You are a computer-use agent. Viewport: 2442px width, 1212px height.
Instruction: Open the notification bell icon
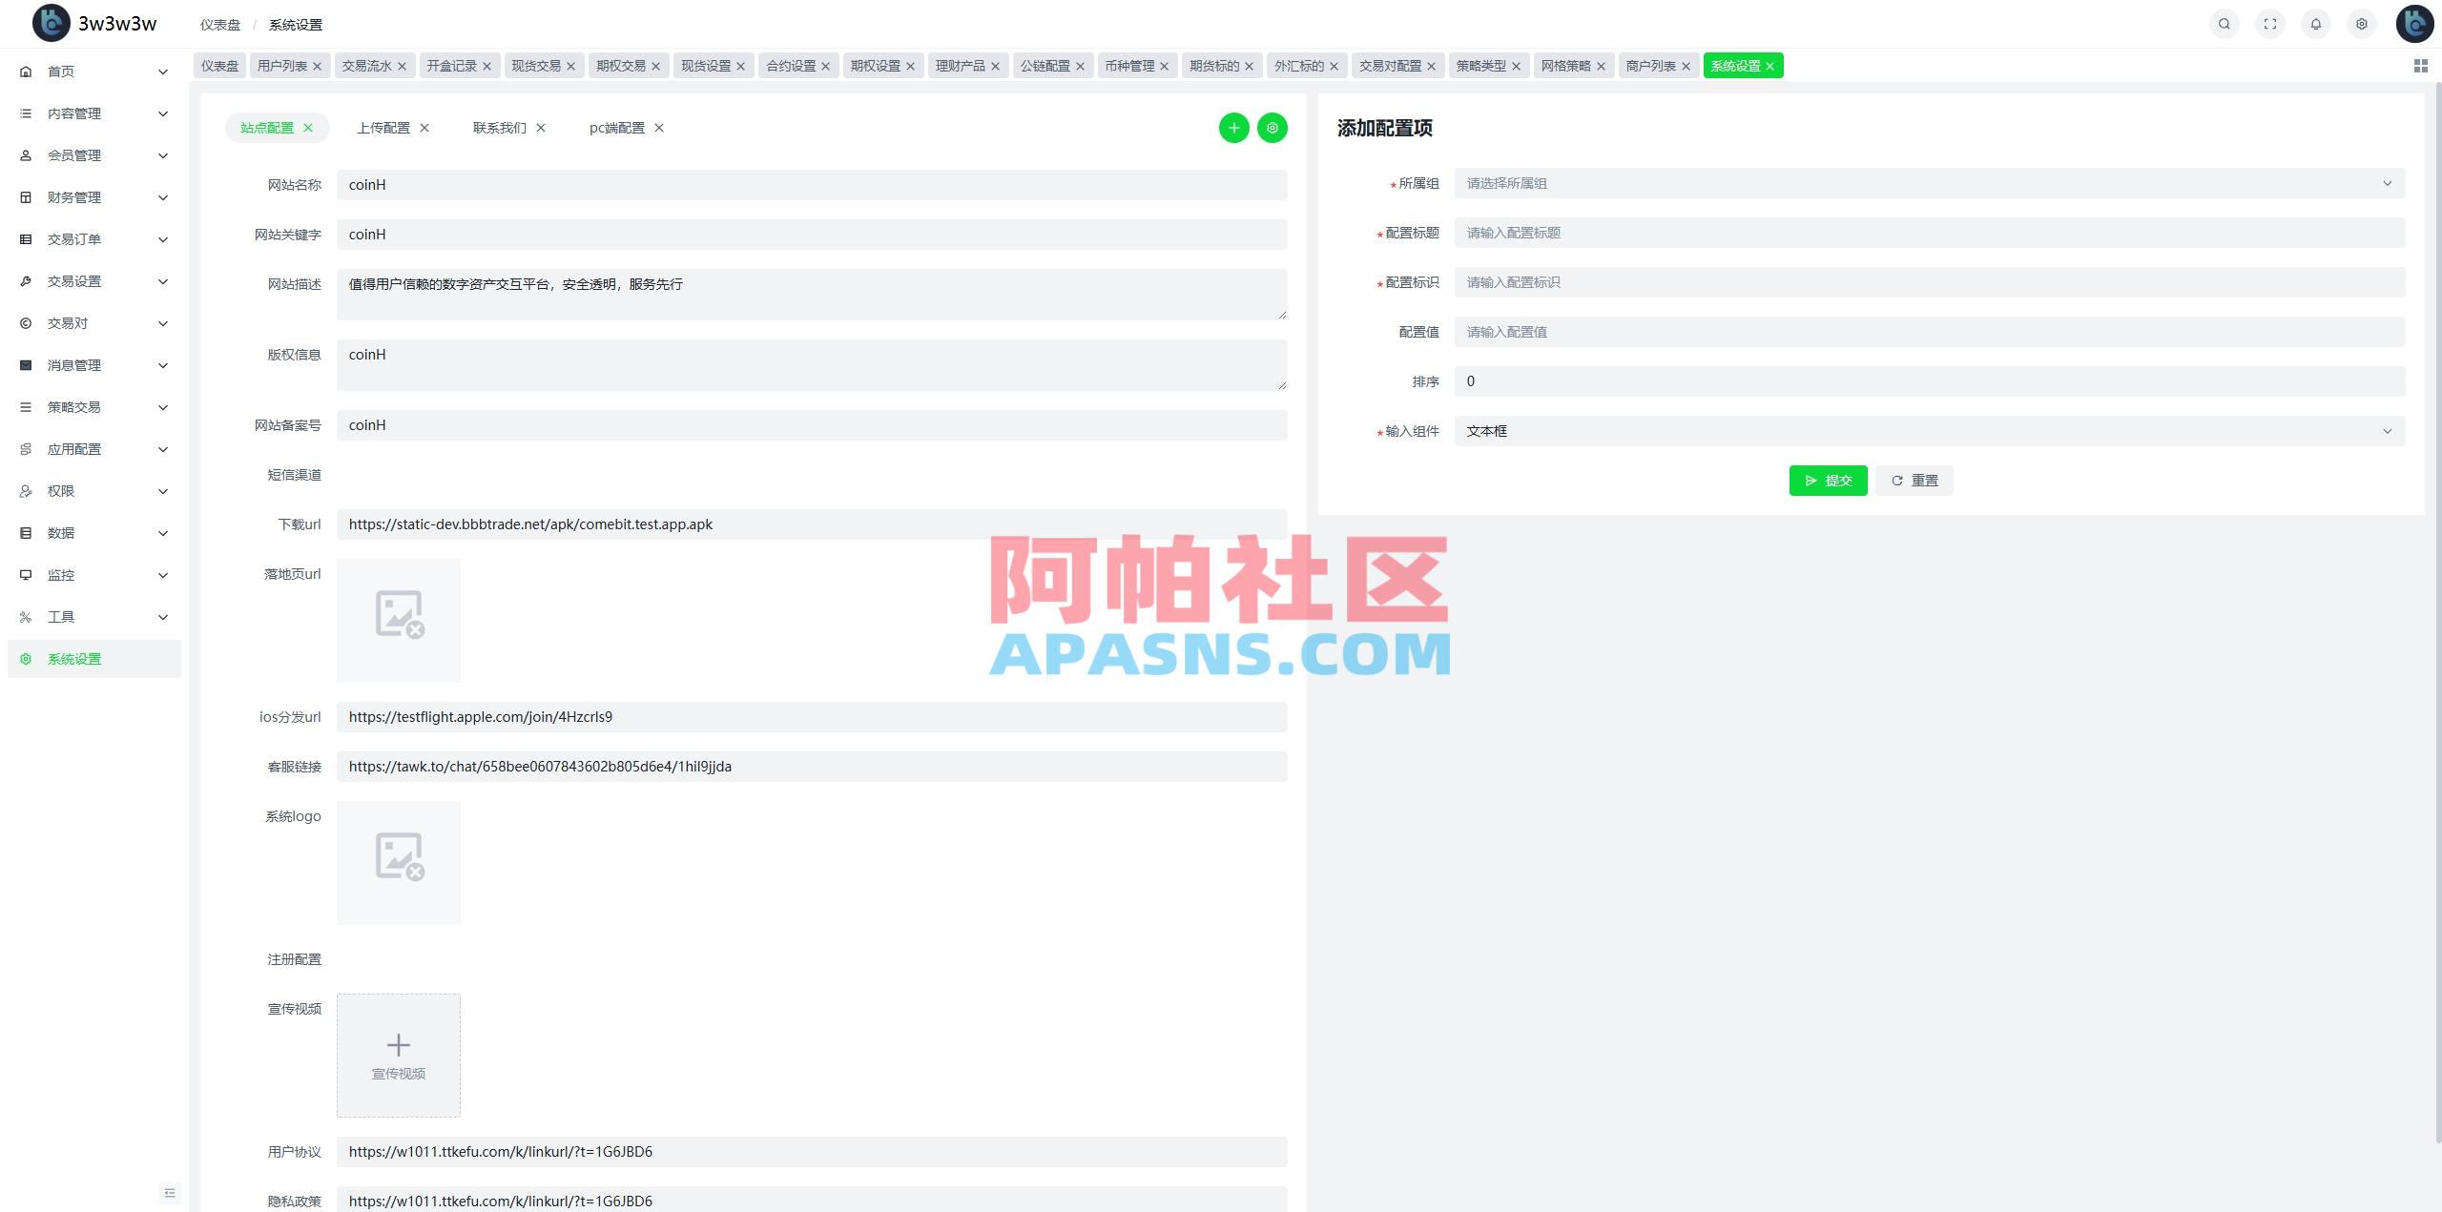pos(2315,23)
